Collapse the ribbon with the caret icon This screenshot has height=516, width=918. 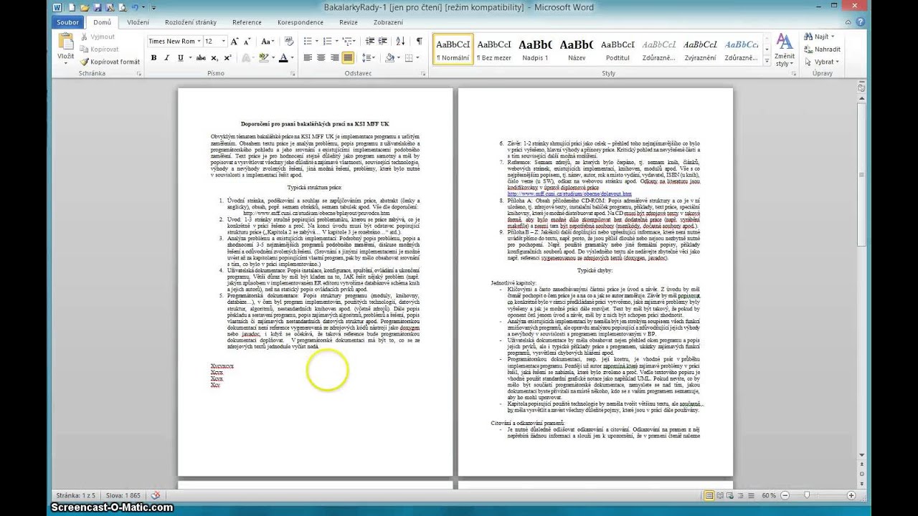(848, 22)
